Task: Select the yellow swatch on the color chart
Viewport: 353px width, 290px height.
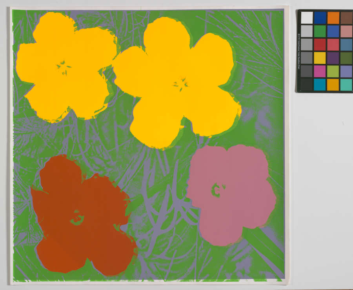Action: (x=320, y=58)
